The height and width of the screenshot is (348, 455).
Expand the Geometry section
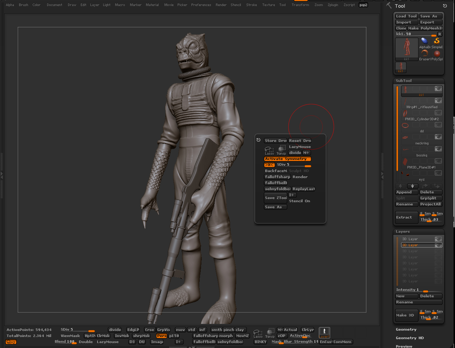(x=406, y=330)
